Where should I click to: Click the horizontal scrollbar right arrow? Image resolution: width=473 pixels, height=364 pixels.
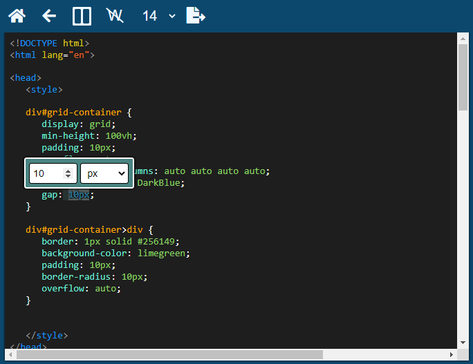click(452, 354)
